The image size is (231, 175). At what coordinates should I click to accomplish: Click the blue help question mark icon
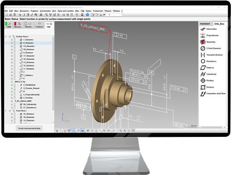87,15
